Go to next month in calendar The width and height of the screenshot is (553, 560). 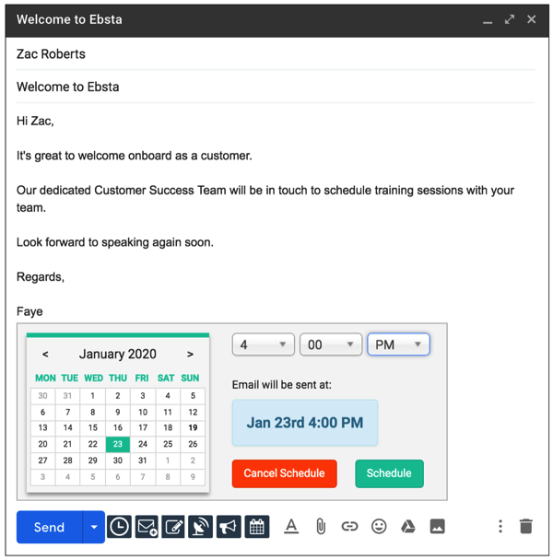click(190, 354)
